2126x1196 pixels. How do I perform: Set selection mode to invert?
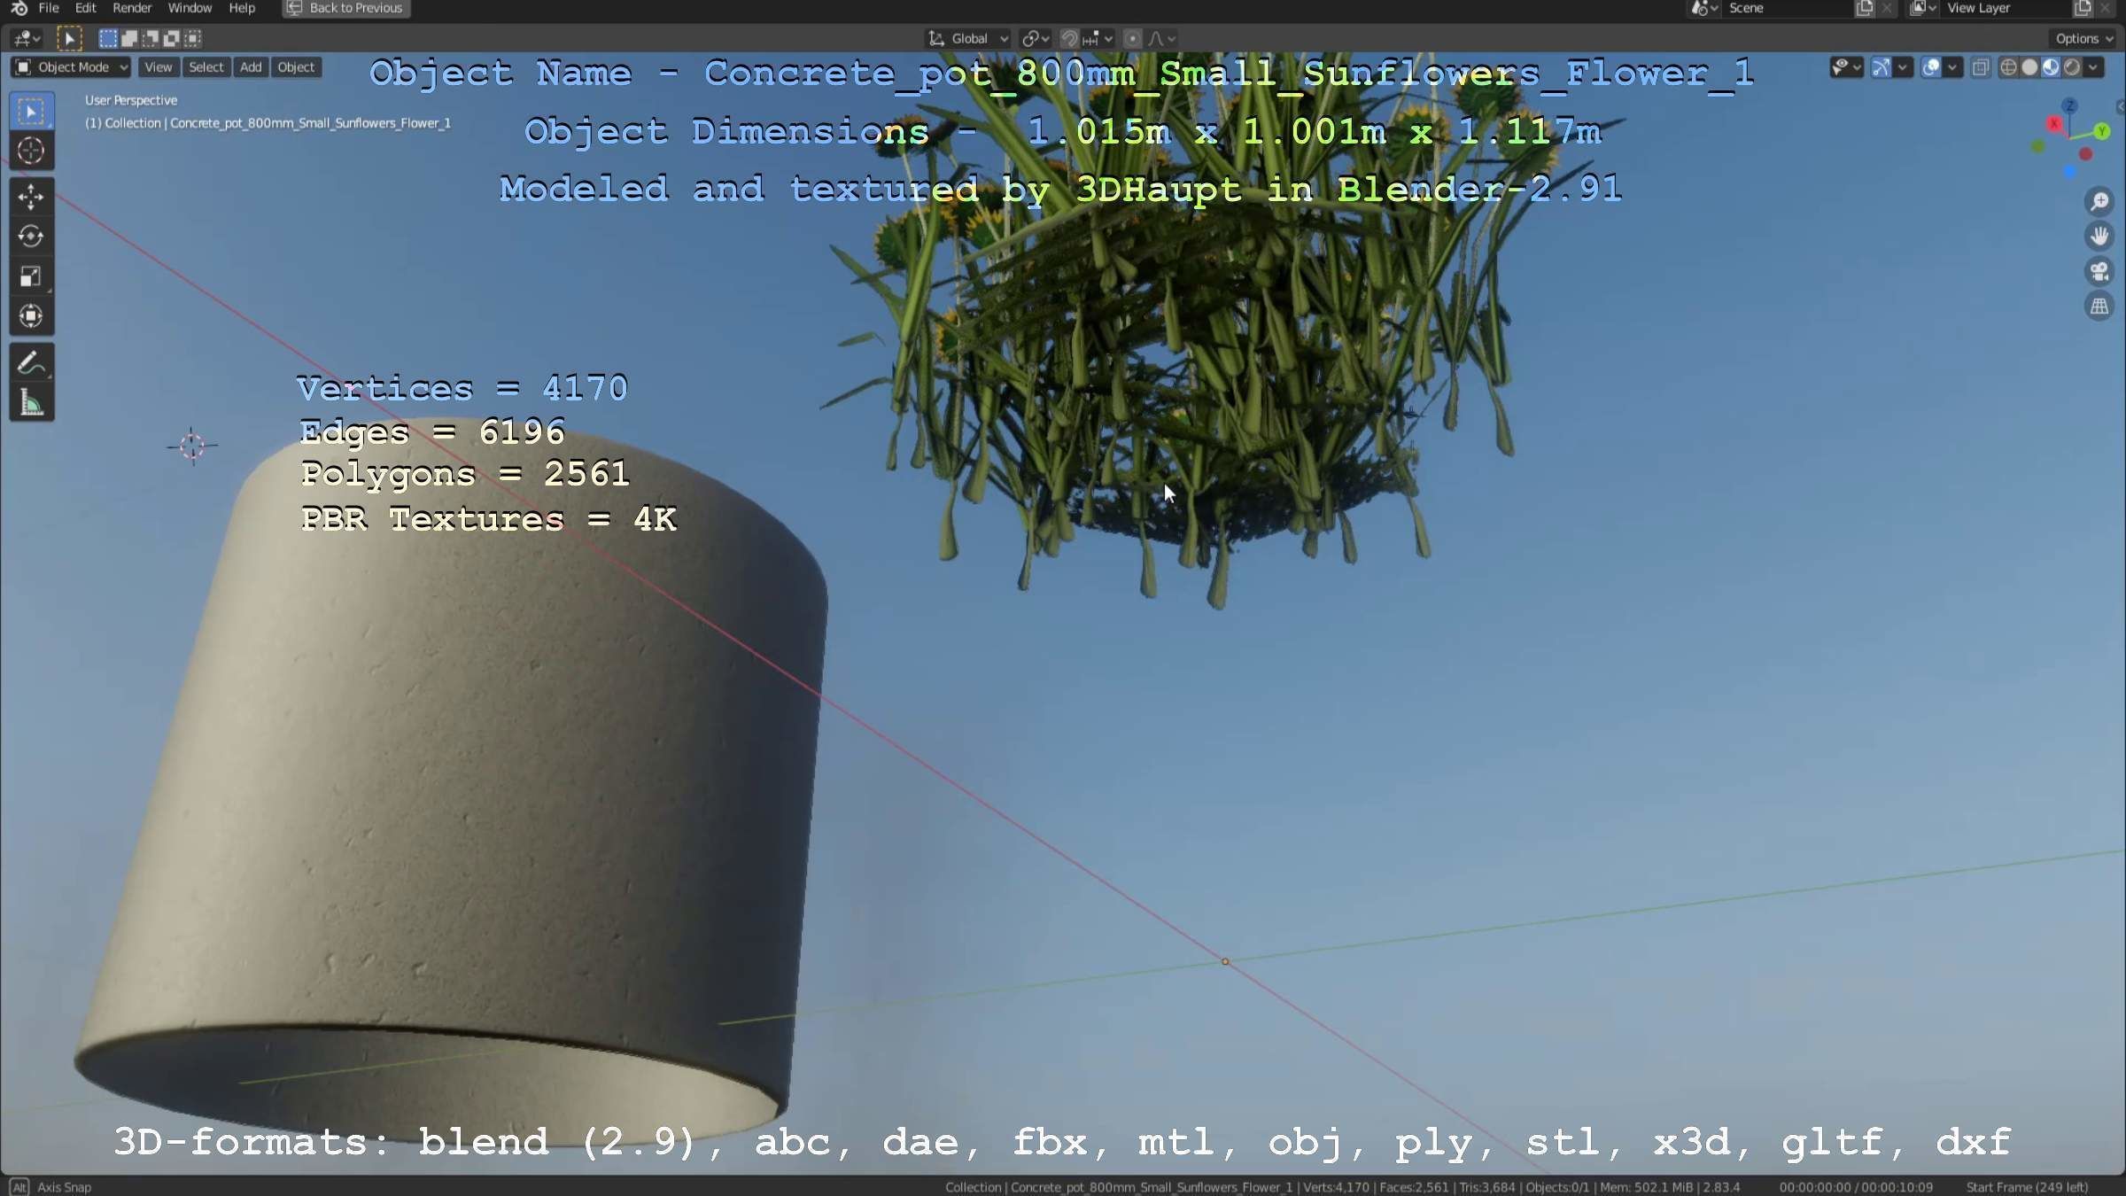point(172,38)
